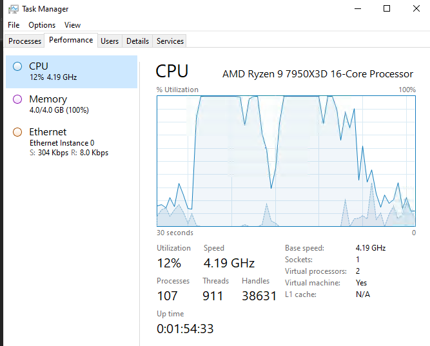The width and height of the screenshot is (430, 346).
Task: Open the Services tab
Action: click(170, 41)
